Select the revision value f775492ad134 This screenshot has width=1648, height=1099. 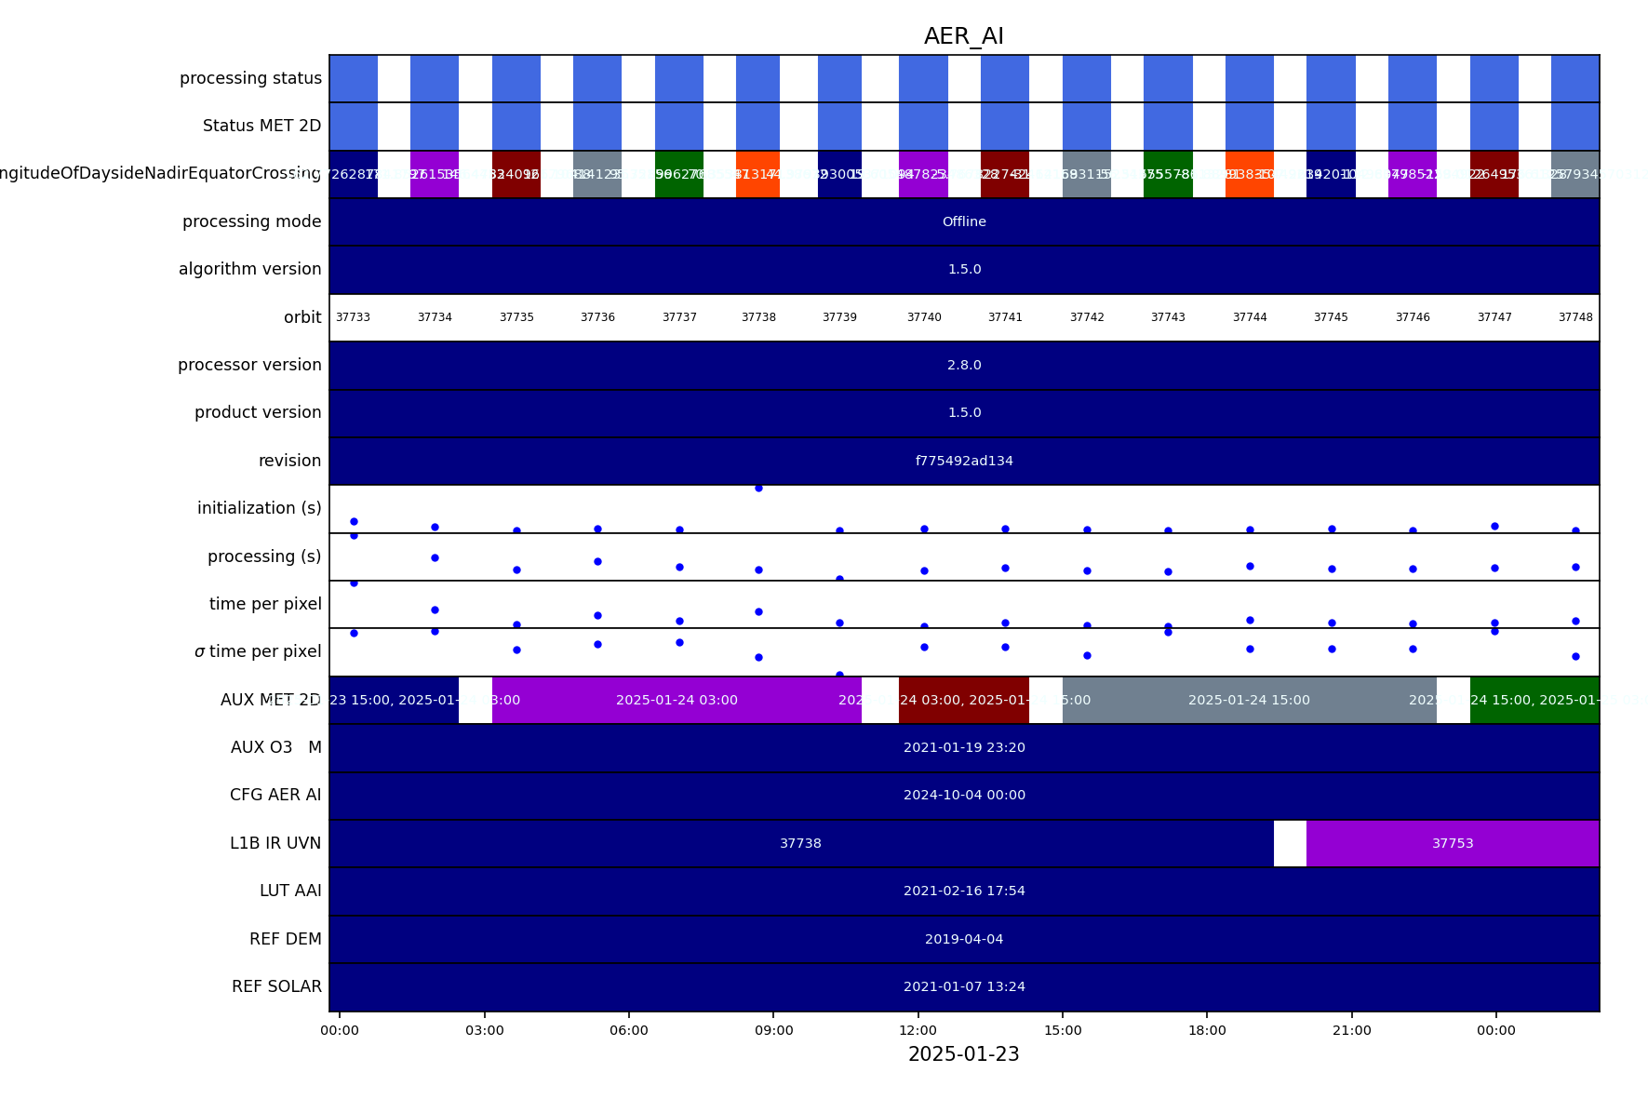(x=963, y=461)
